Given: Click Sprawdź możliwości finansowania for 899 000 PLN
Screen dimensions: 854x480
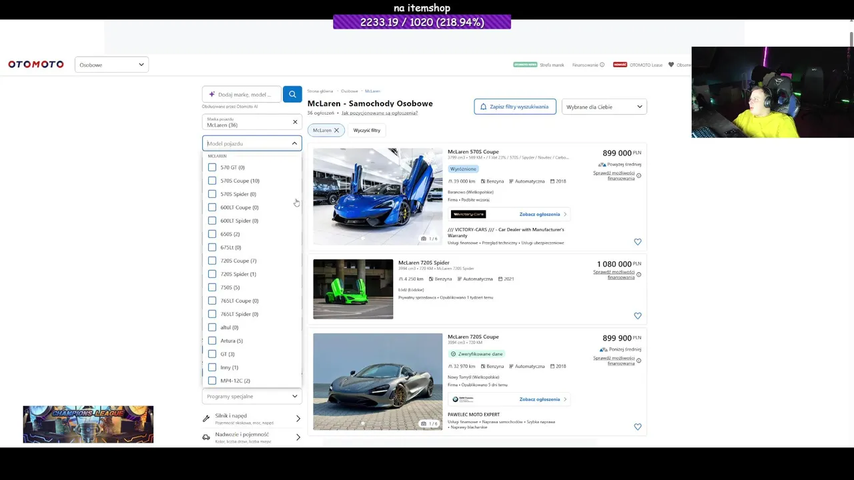Looking at the screenshot, I should click(x=614, y=176).
